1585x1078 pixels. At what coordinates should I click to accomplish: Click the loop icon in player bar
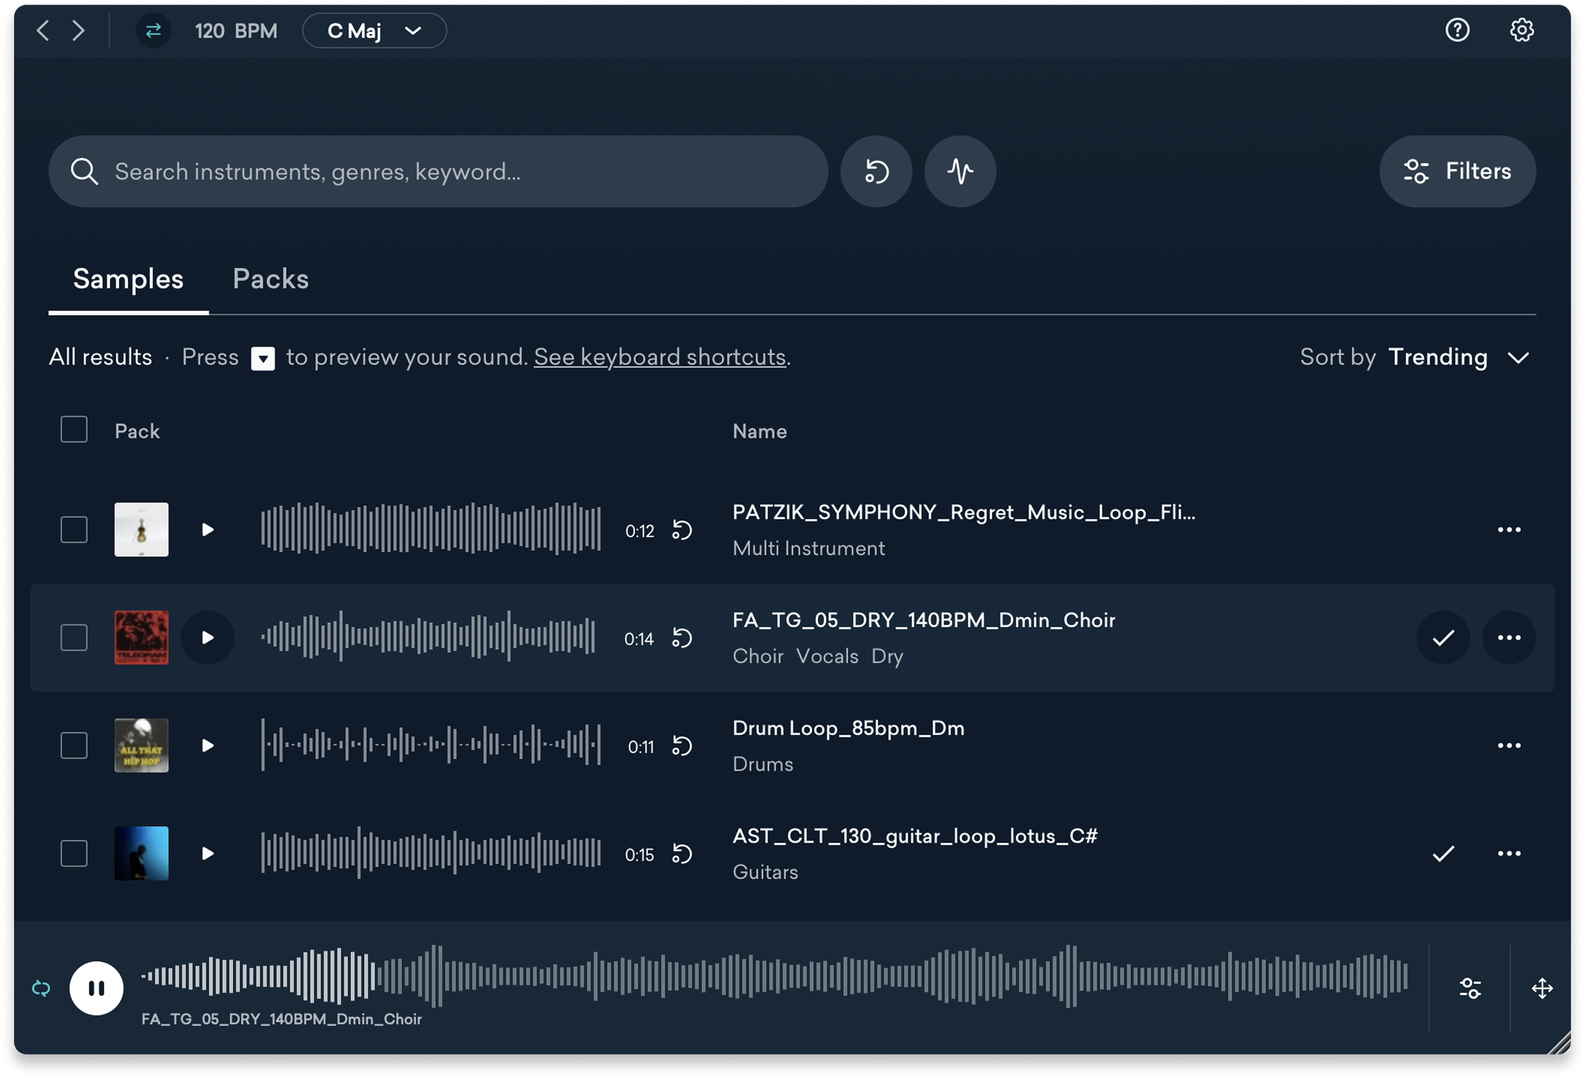pos(42,988)
